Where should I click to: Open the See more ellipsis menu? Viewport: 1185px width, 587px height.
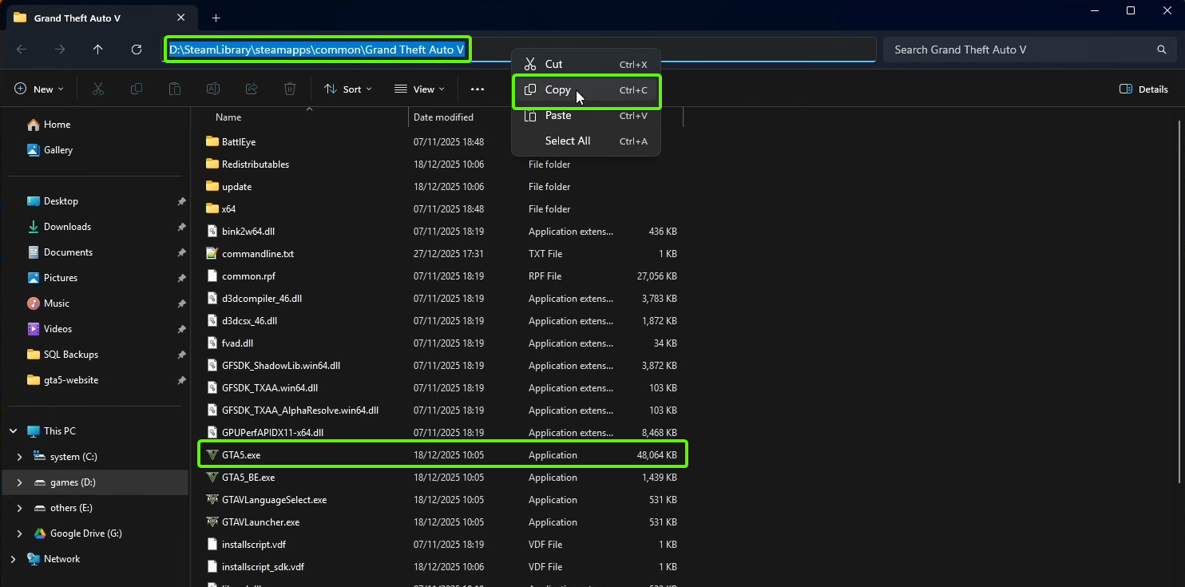click(478, 89)
